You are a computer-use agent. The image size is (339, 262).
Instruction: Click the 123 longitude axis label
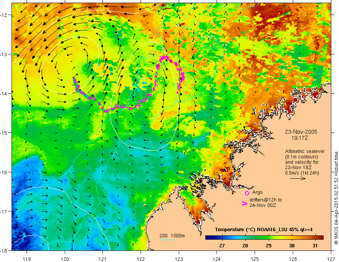pos(179,253)
